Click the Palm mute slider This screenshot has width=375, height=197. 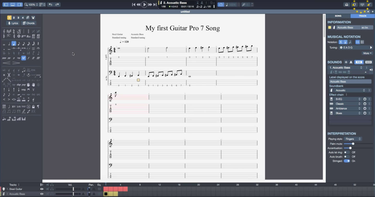tap(358, 144)
